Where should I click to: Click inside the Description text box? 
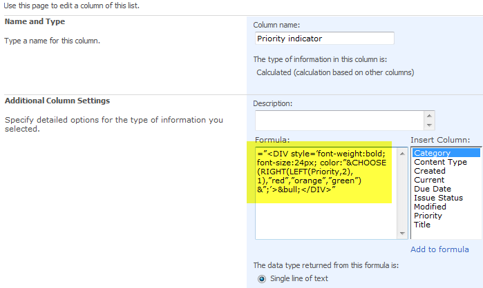339,120
